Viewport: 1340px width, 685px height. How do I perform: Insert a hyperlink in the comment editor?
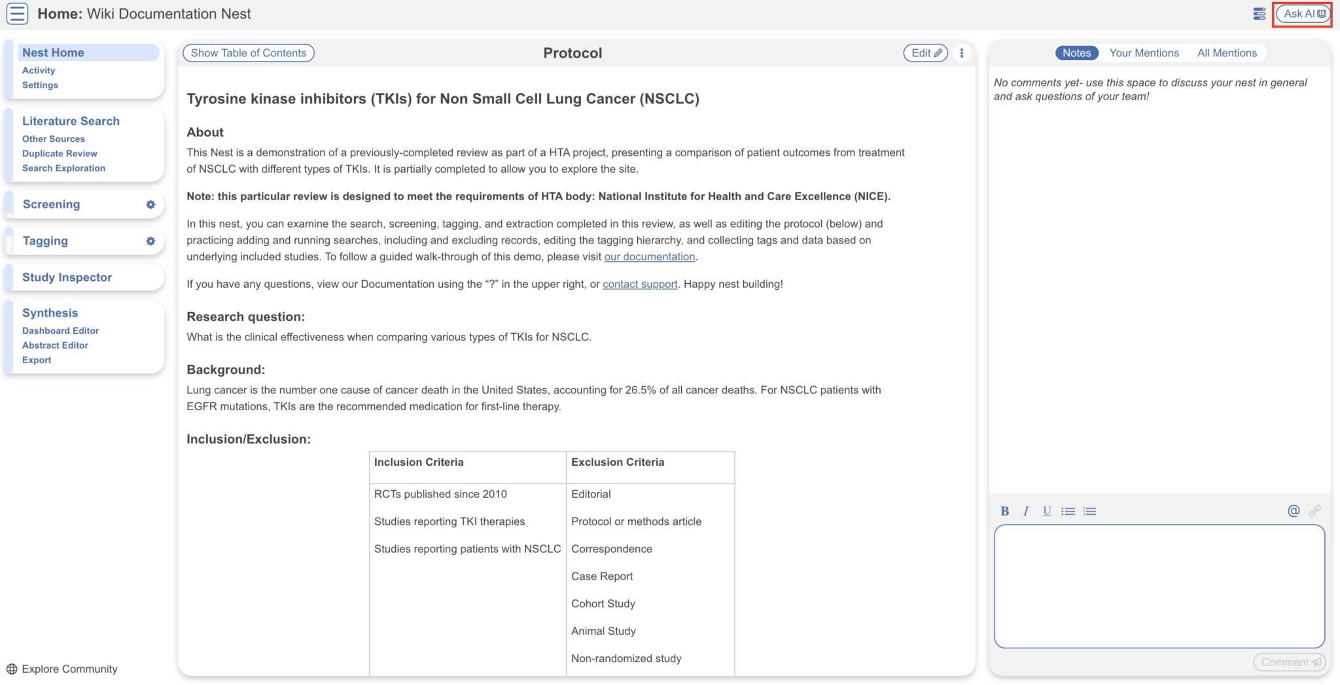pyautogui.click(x=1315, y=511)
